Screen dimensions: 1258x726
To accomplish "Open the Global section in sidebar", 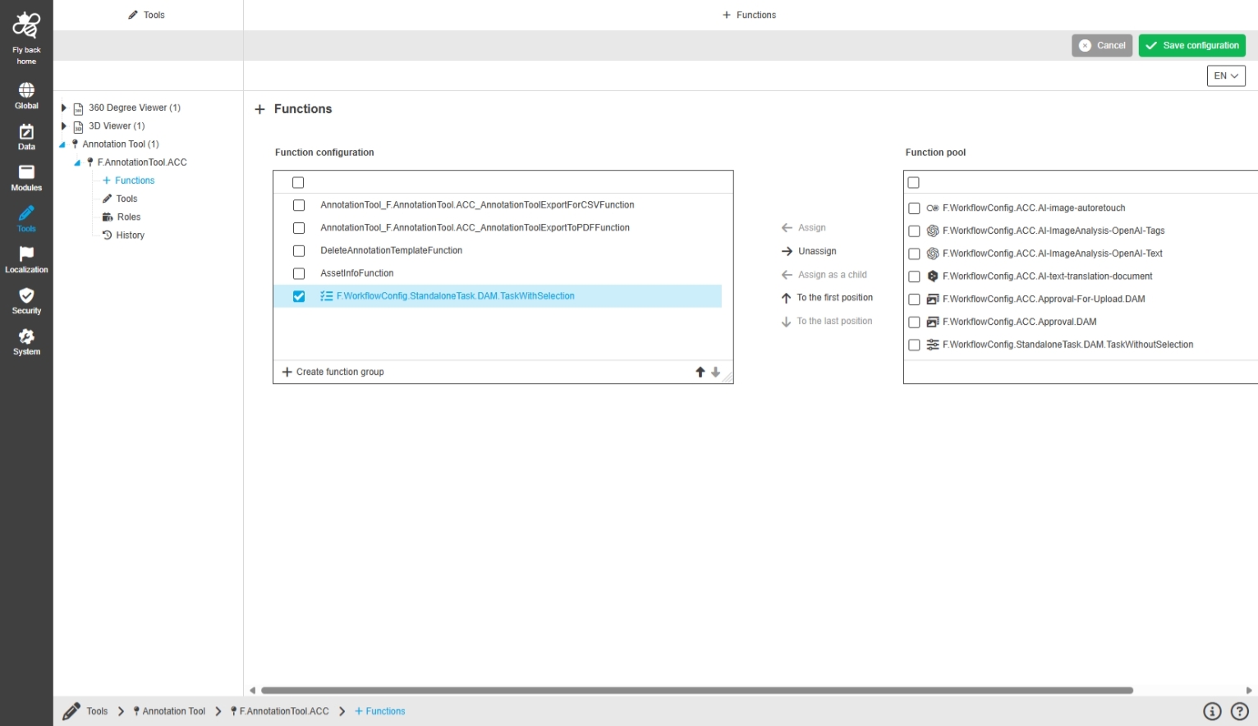I will coord(26,95).
